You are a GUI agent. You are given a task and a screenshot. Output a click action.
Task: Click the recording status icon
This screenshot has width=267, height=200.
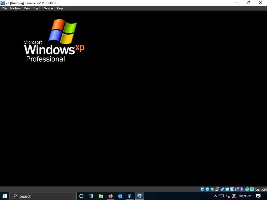pyautogui.click(x=237, y=189)
